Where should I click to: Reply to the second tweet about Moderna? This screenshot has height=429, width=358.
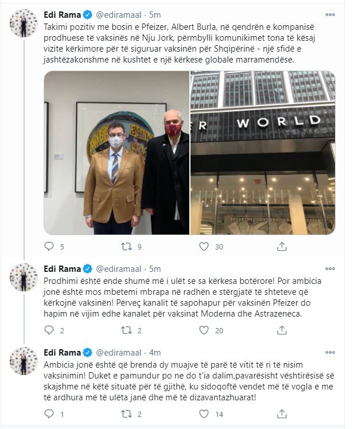(x=49, y=330)
